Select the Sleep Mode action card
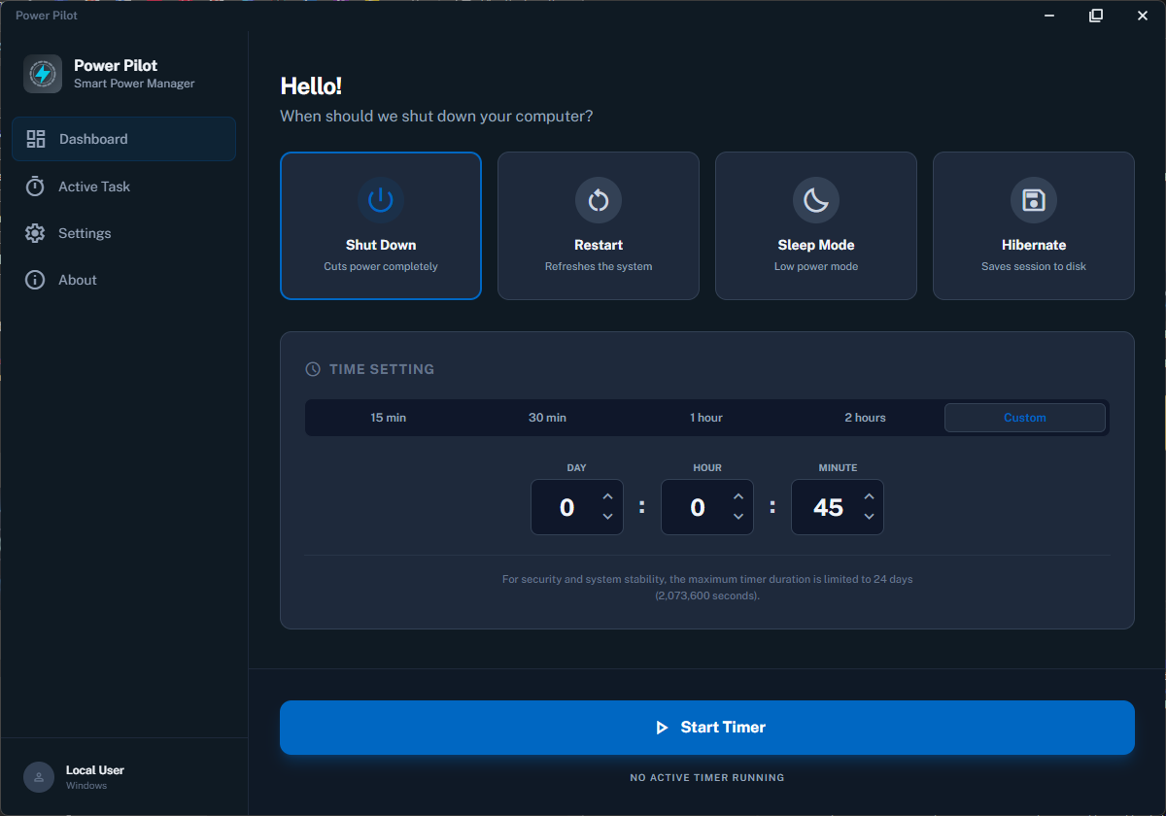1166x816 pixels. click(816, 225)
